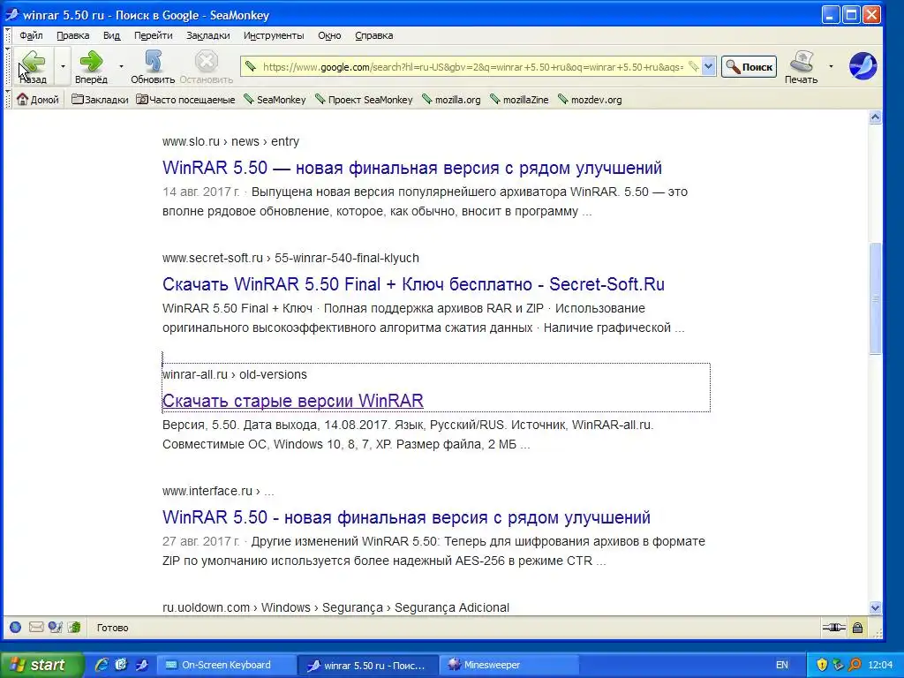Click the EN language indicator
The height and width of the screenshot is (678, 904).
click(782, 665)
